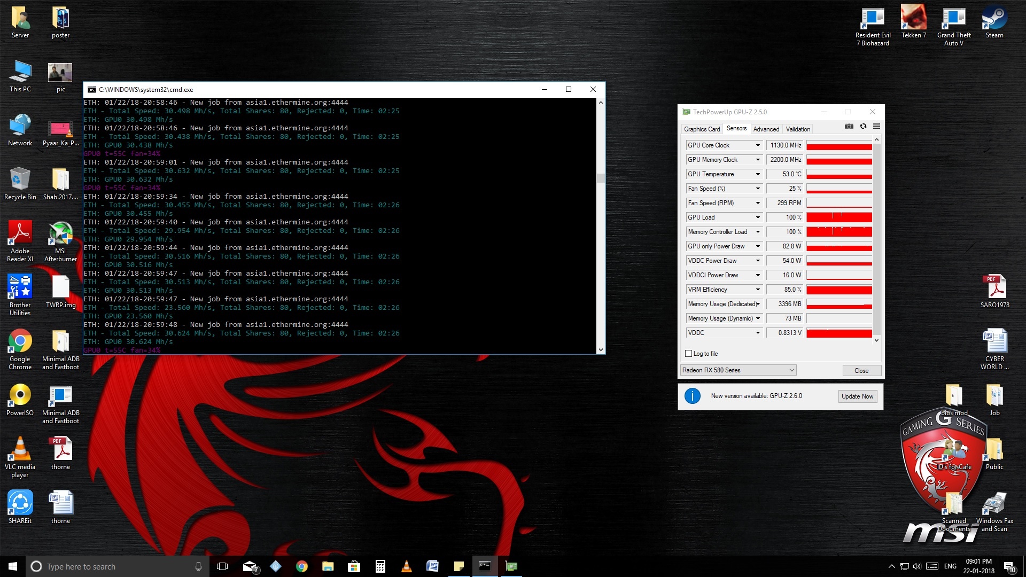Expand GPU Temperature sensor dropdown

coord(757,174)
